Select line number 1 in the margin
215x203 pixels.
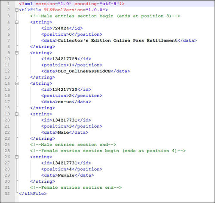point(9,4)
